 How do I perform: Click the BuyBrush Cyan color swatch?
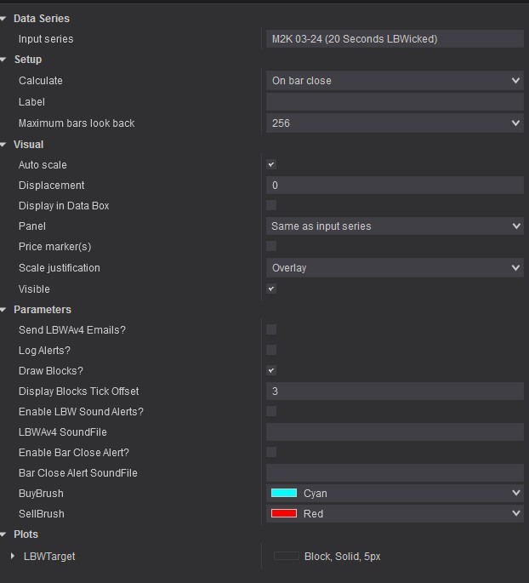[284, 493]
